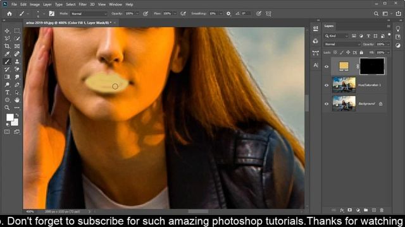Select the Crop tool

(7, 46)
